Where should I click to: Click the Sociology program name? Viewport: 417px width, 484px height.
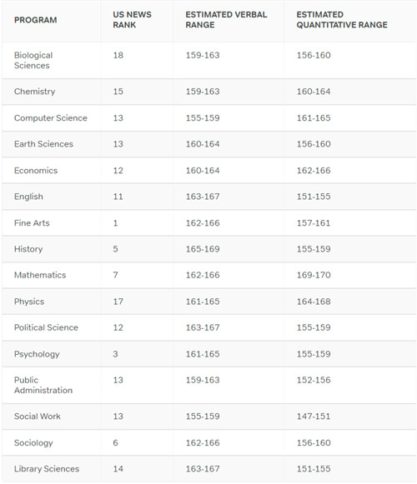[x=33, y=442]
